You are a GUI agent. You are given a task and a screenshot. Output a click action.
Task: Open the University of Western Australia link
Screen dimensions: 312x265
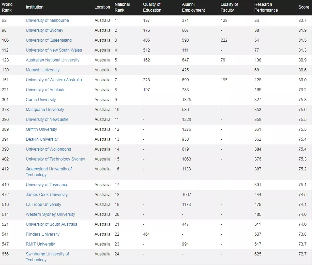pyautogui.click(x=54, y=80)
